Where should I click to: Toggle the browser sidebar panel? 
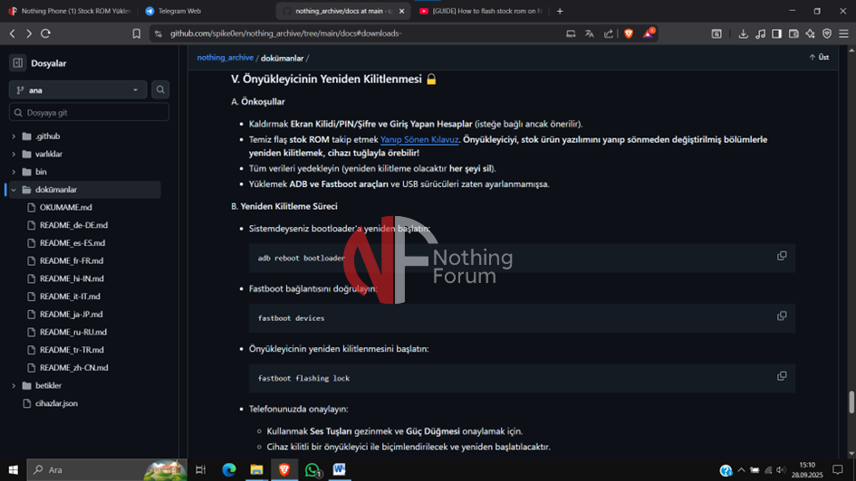click(776, 33)
